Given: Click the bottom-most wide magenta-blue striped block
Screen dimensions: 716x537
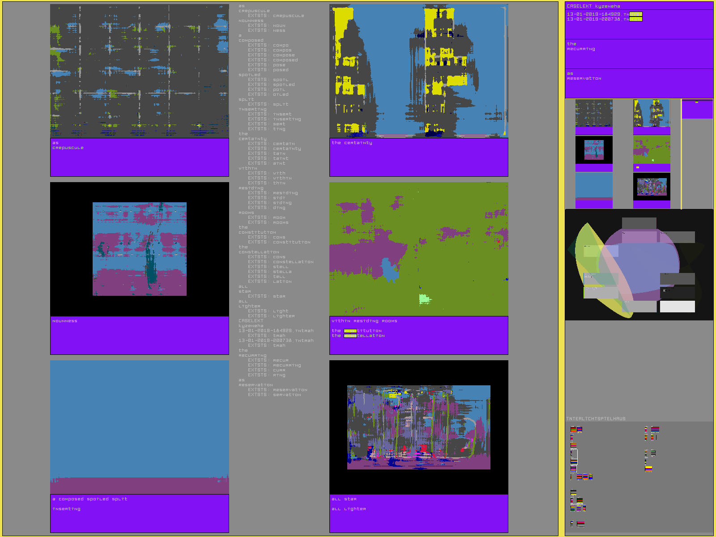Looking at the screenshot, I should (580, 524).
